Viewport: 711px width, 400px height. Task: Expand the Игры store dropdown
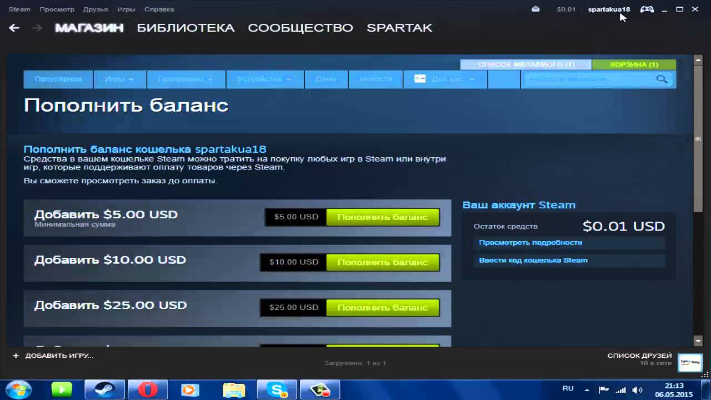119,79
